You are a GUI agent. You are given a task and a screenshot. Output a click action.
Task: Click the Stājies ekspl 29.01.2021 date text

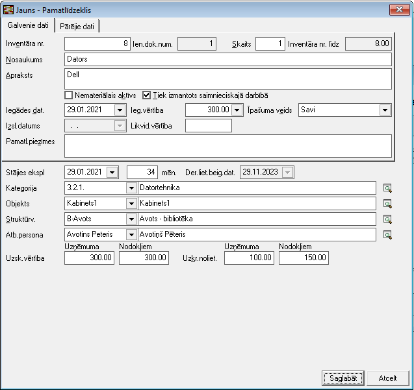(84, 172)
